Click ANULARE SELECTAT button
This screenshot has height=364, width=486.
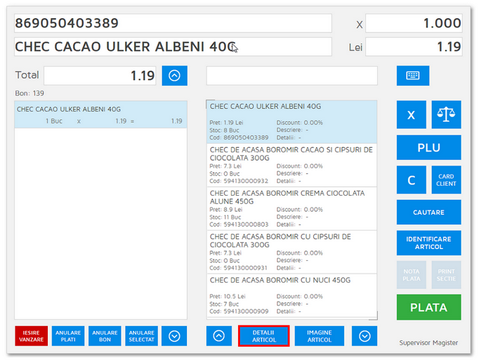[x=141, y=336]
